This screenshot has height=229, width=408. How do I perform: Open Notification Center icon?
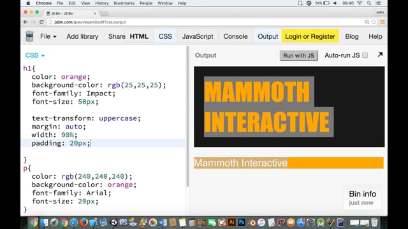(x=379, y=3)
